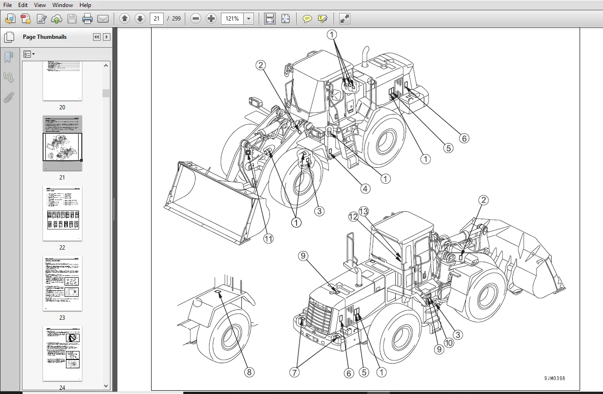Select the page 22 thumbnail
The image size is (603, 394).
tap(62, 213)
